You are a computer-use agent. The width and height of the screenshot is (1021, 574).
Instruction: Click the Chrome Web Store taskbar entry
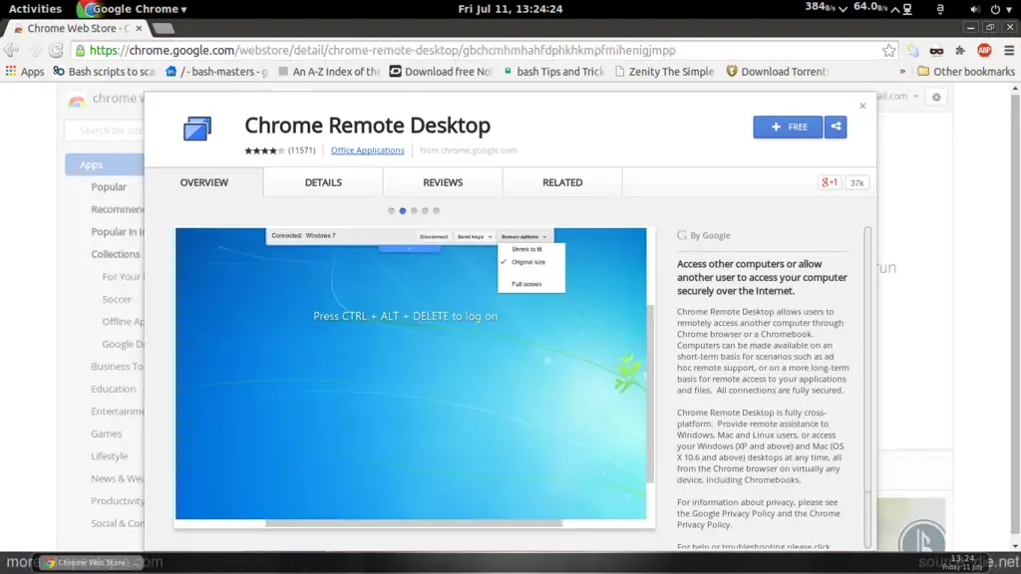(91, 562)
